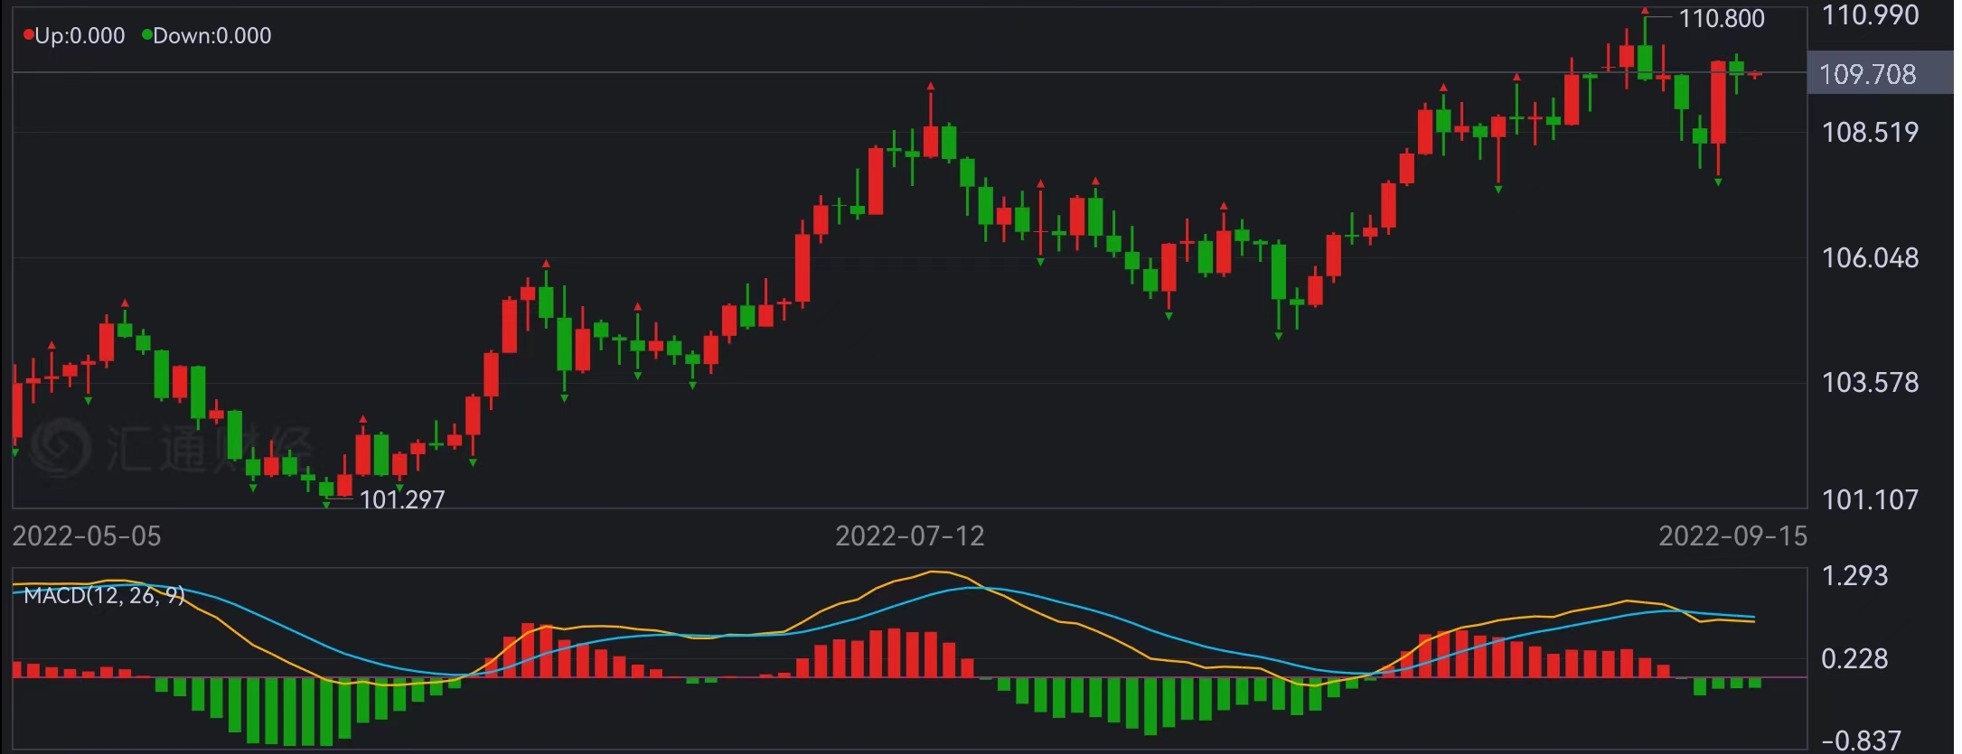Viewport: 1962px width, 754px height.
Task: Click the 110.990 price axis label
Action: click(1870, 15)
